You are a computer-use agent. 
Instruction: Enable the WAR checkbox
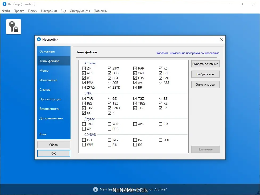coord(109,124)
